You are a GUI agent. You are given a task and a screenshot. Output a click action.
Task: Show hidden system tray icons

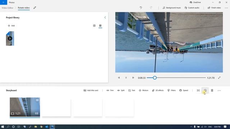191,126
